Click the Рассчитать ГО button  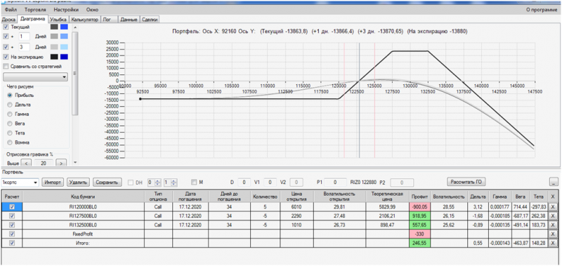click(x=466, y=182)
